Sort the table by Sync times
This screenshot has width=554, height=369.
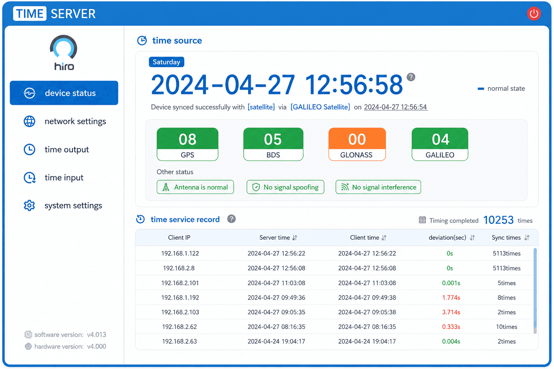coord(527,238)
